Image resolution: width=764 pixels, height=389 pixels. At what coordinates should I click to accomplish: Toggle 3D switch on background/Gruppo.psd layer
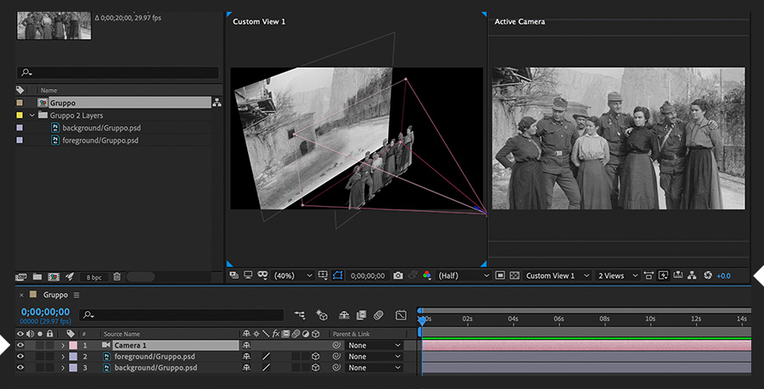pyautogui.click(x=315, y=368)
